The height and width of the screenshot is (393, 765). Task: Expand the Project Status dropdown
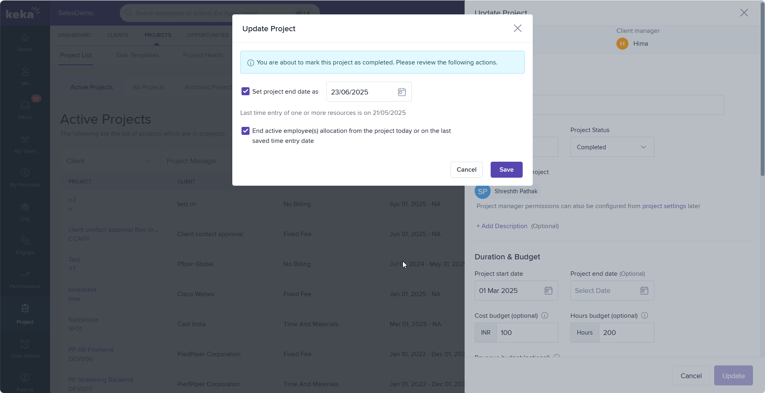tap(612, 147)
